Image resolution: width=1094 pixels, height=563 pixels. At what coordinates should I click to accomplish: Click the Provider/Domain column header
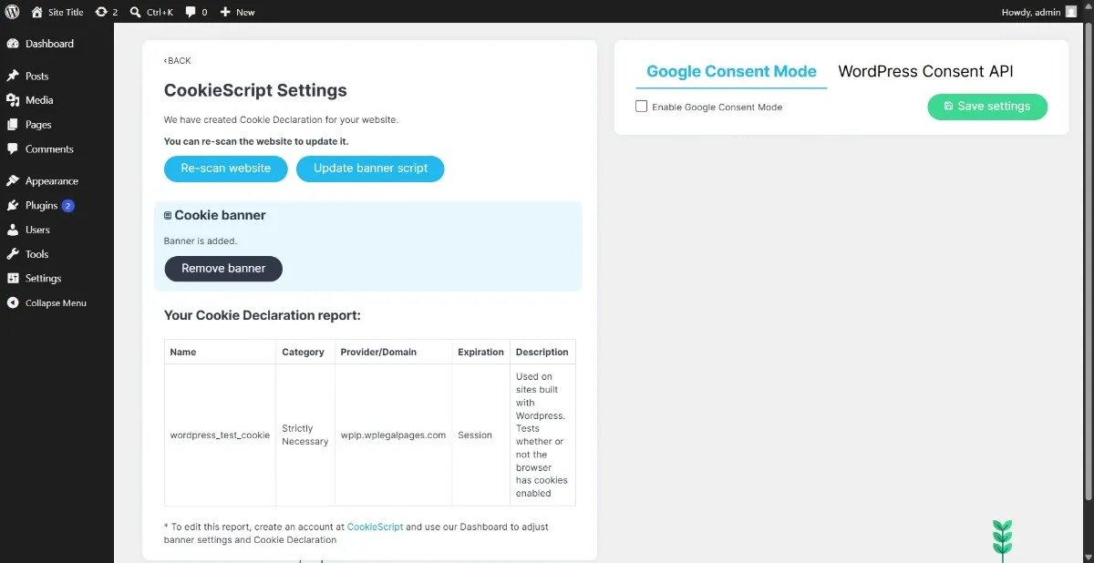point(393,353)
